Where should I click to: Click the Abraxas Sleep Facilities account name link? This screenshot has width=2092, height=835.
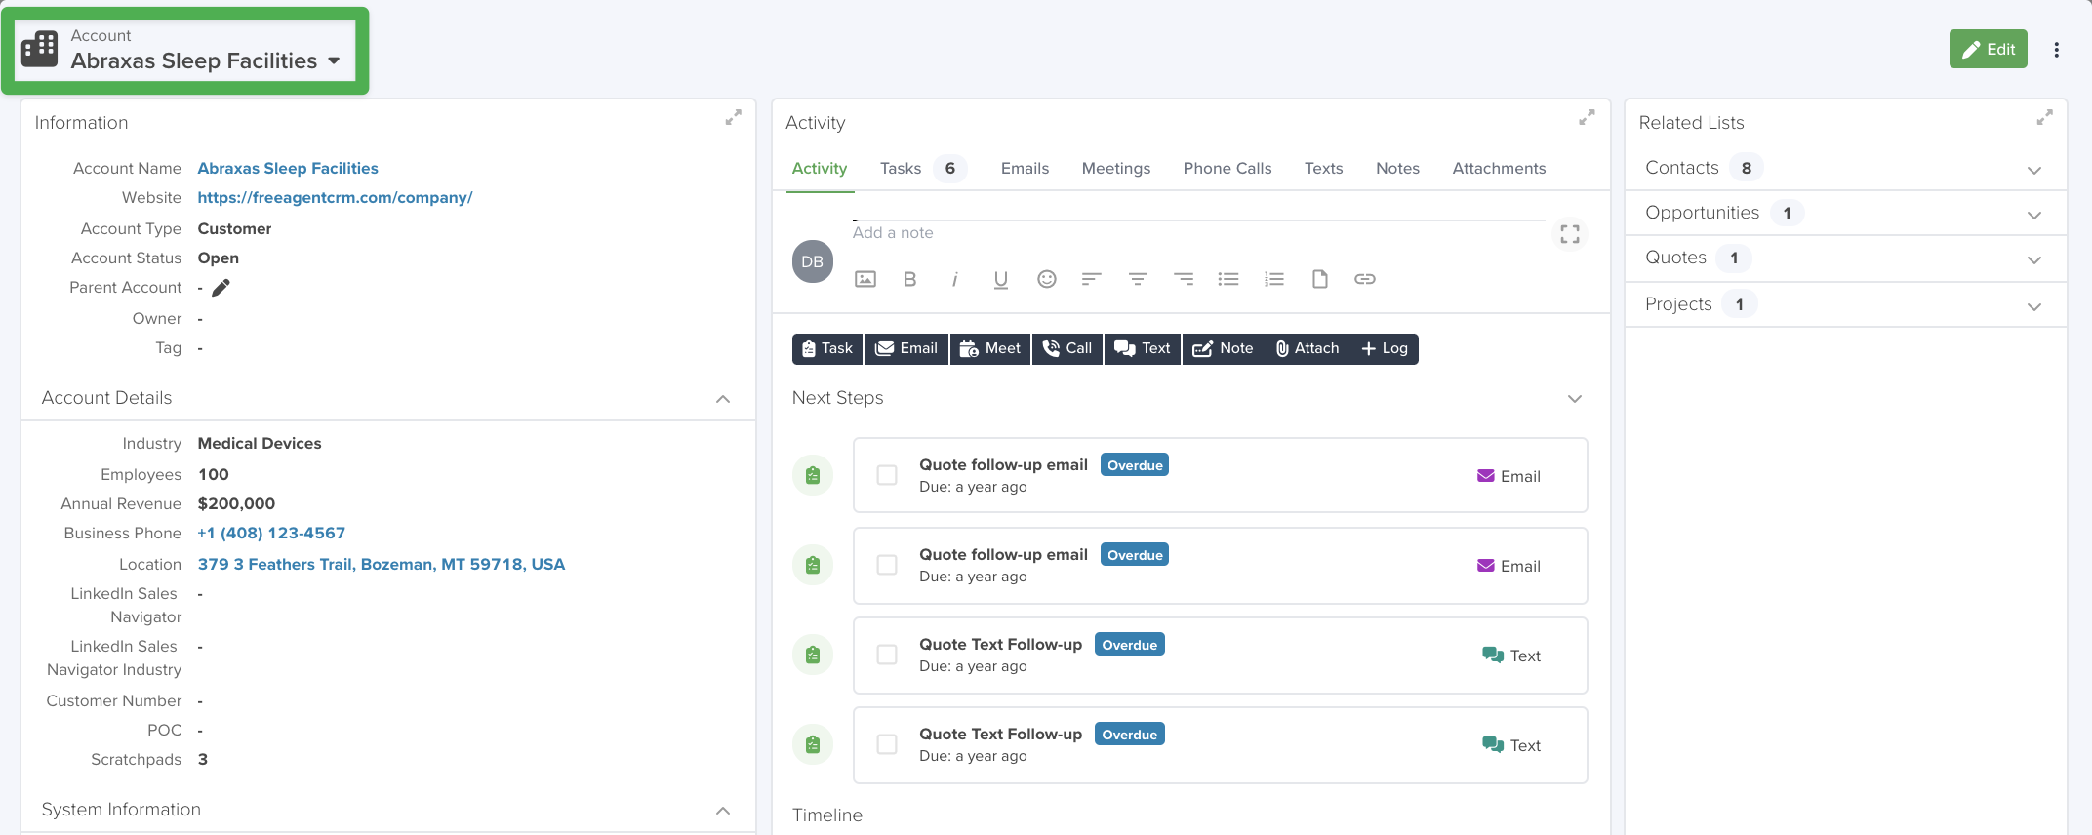288,168
